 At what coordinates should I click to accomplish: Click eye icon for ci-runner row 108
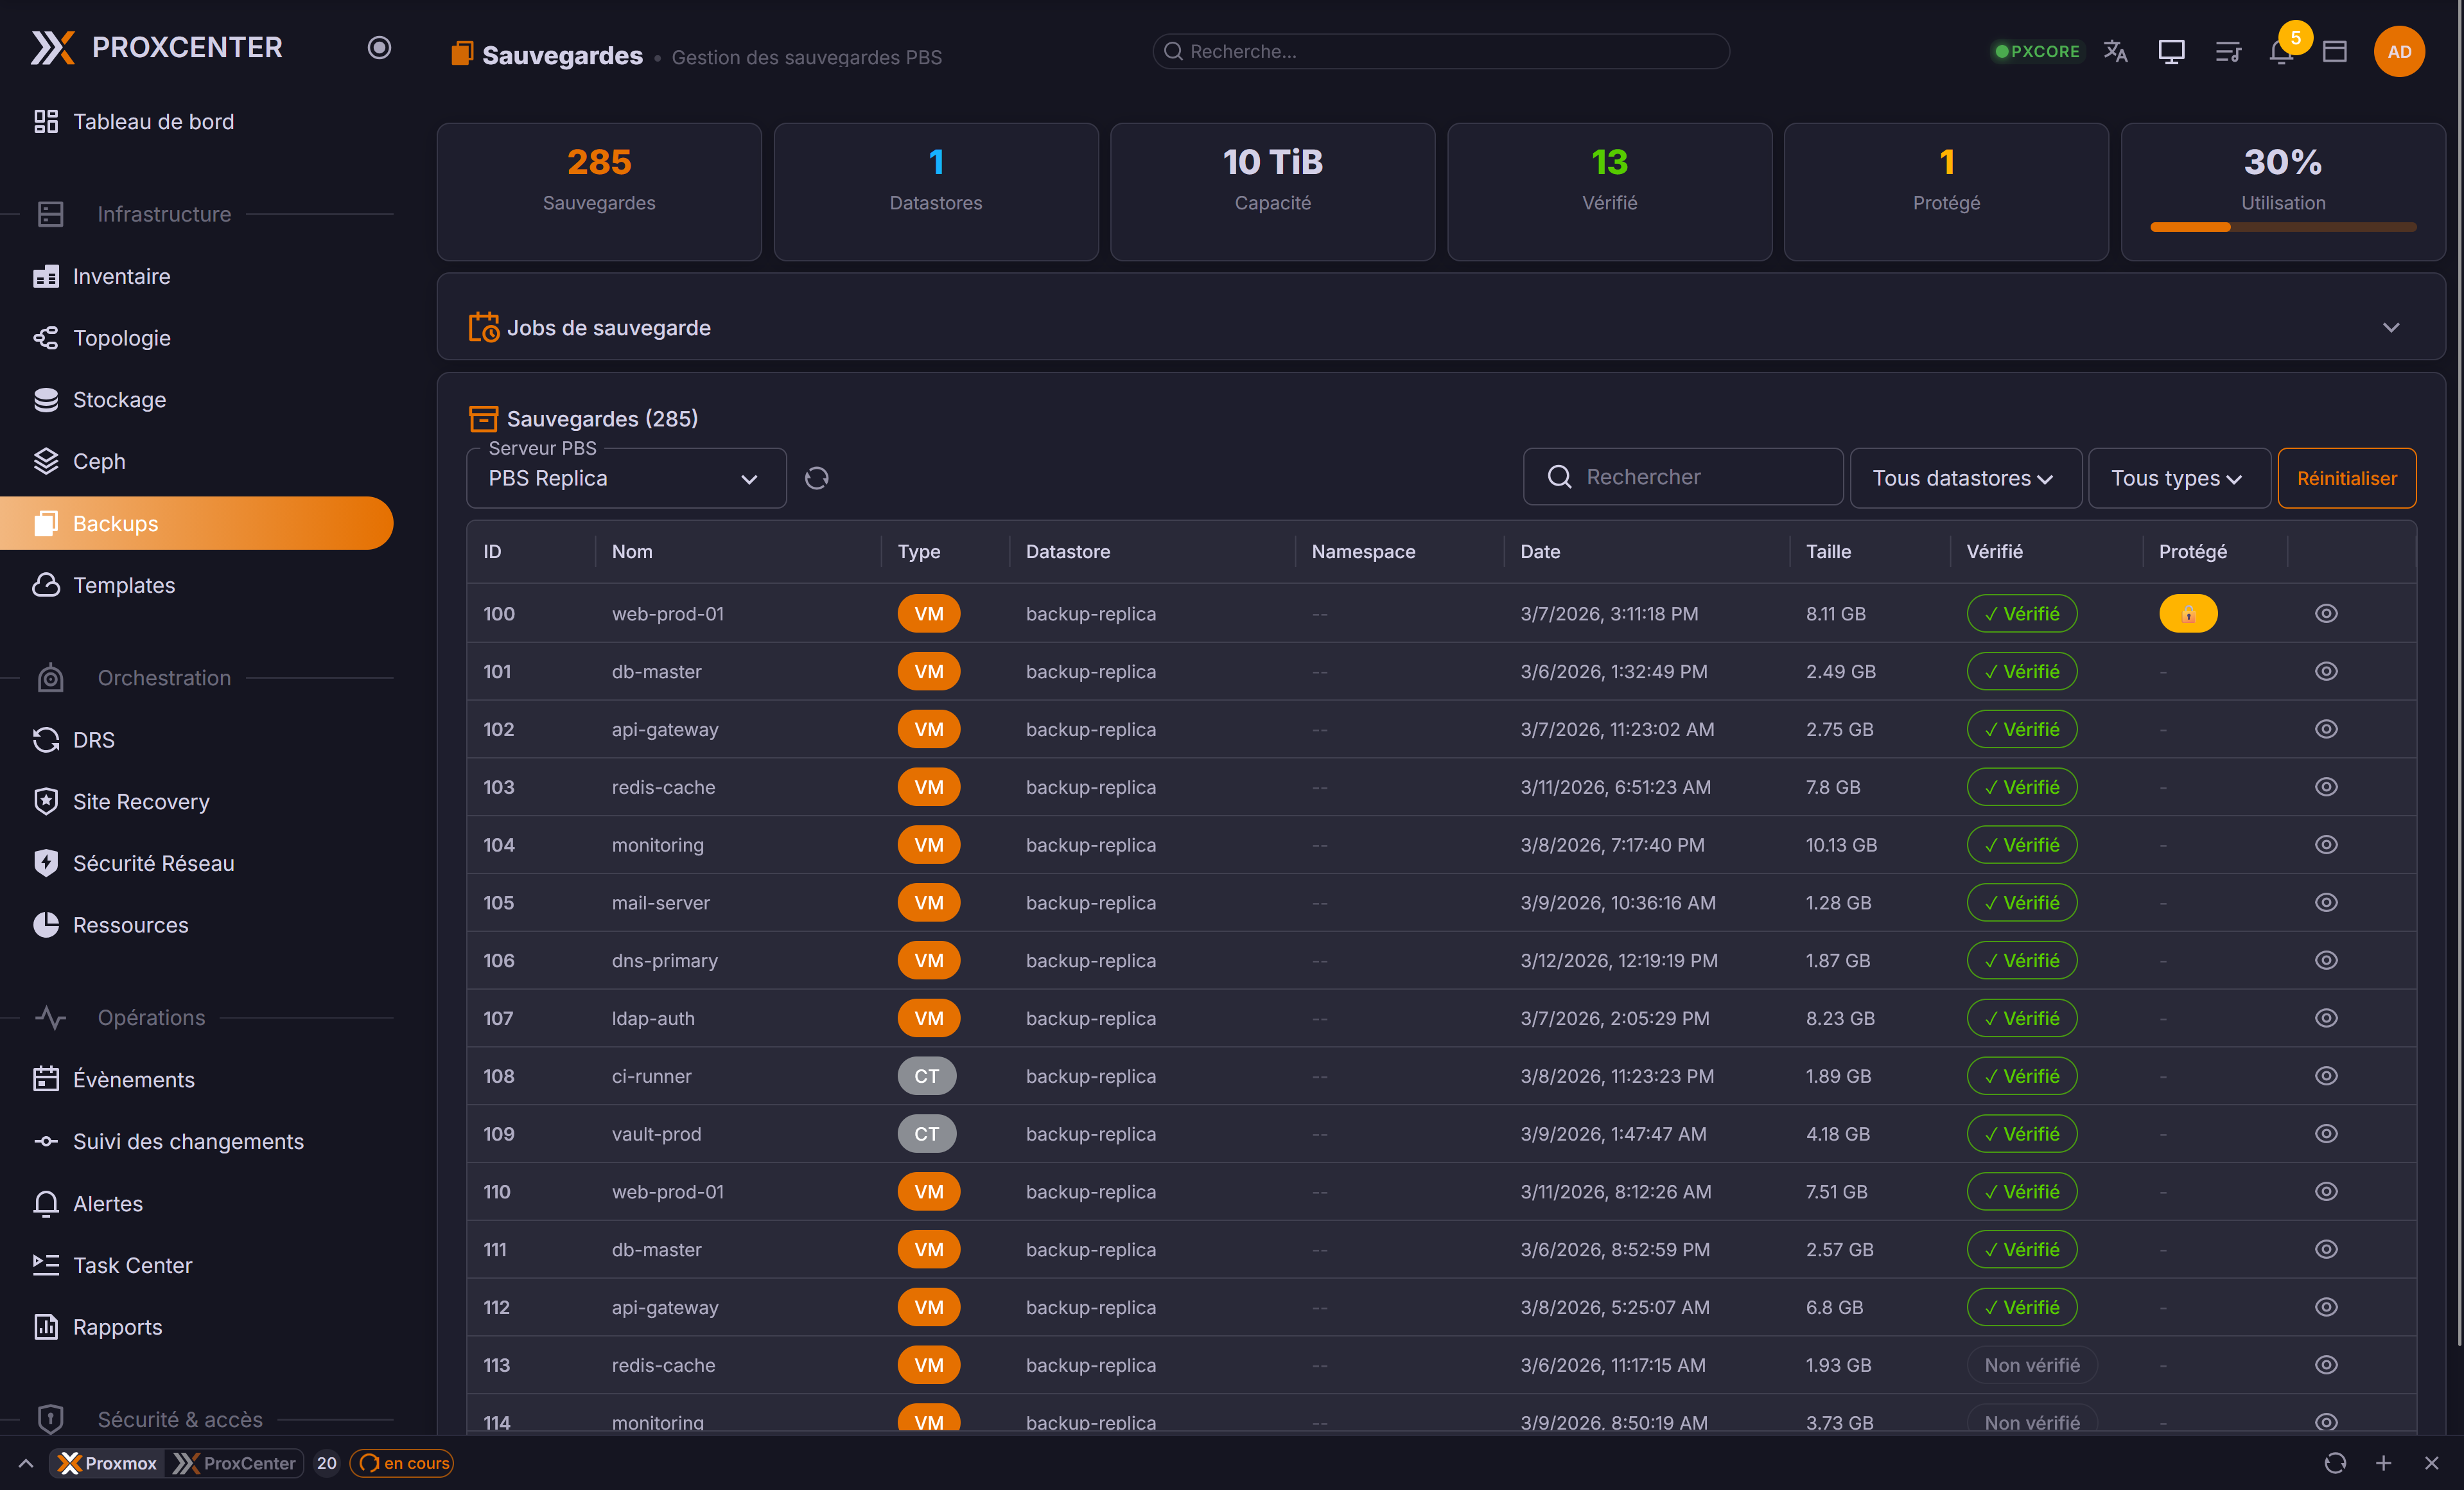click(2326, 1076)
